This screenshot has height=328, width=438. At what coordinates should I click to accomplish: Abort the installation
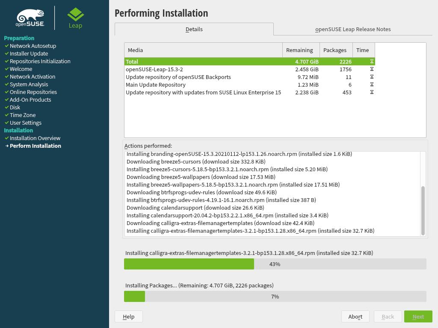click(x=355, y=316)
